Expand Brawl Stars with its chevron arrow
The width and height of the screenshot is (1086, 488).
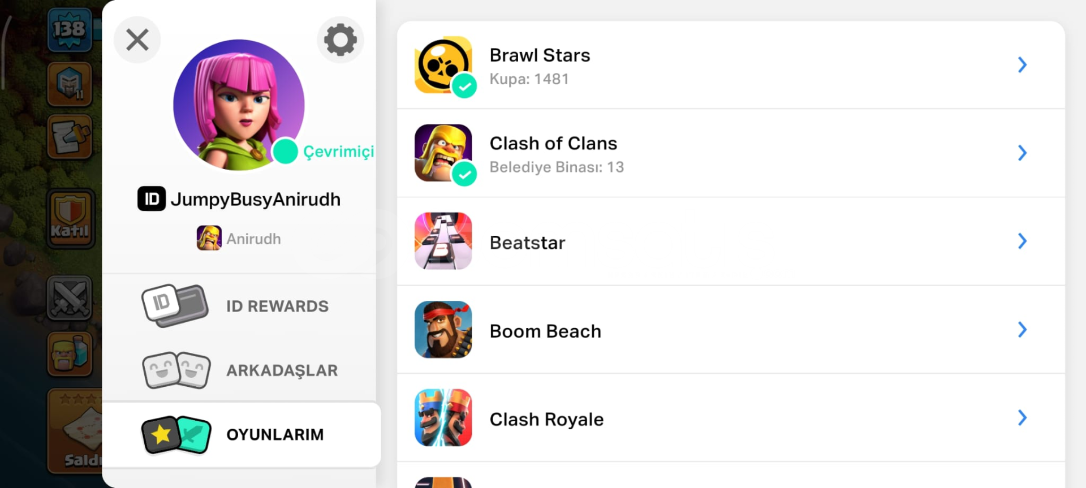(1022, 65)
